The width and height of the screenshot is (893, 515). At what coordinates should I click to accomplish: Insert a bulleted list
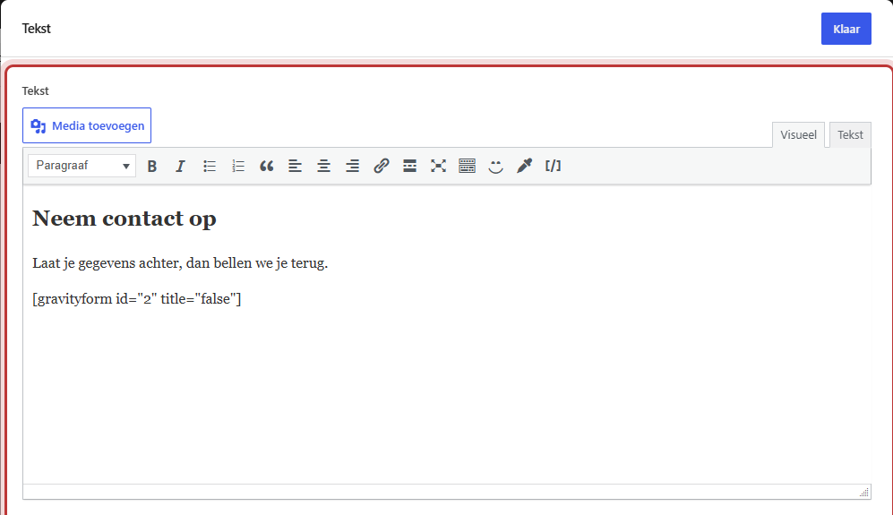[x=210, y=166]
